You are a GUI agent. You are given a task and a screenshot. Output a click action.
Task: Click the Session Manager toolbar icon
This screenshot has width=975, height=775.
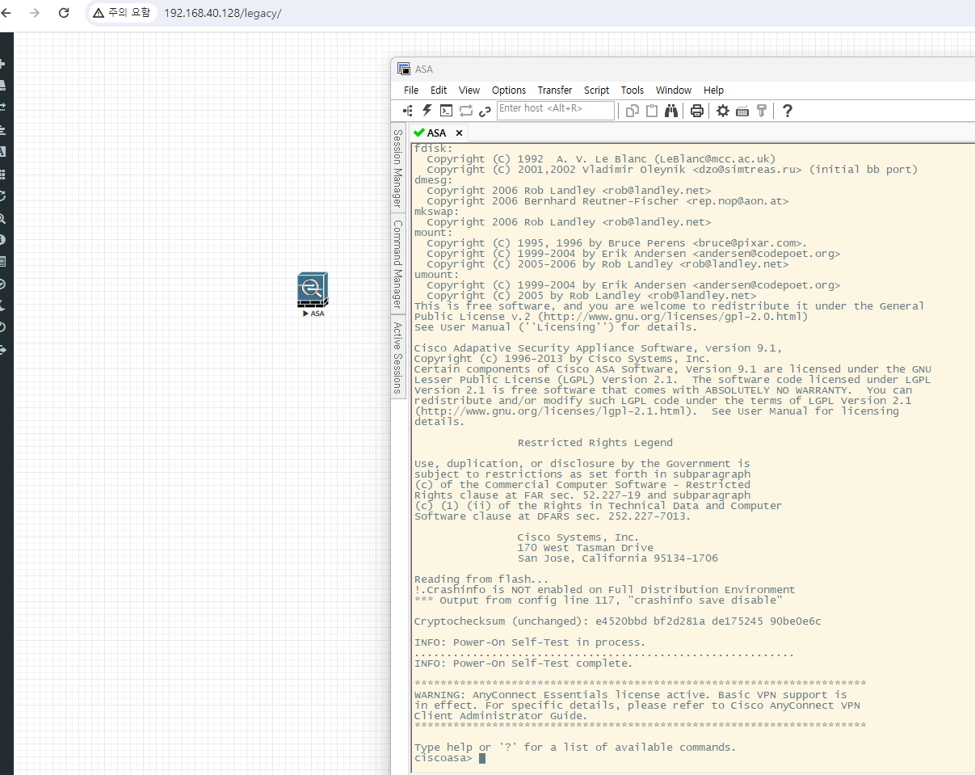coord(408,111)
